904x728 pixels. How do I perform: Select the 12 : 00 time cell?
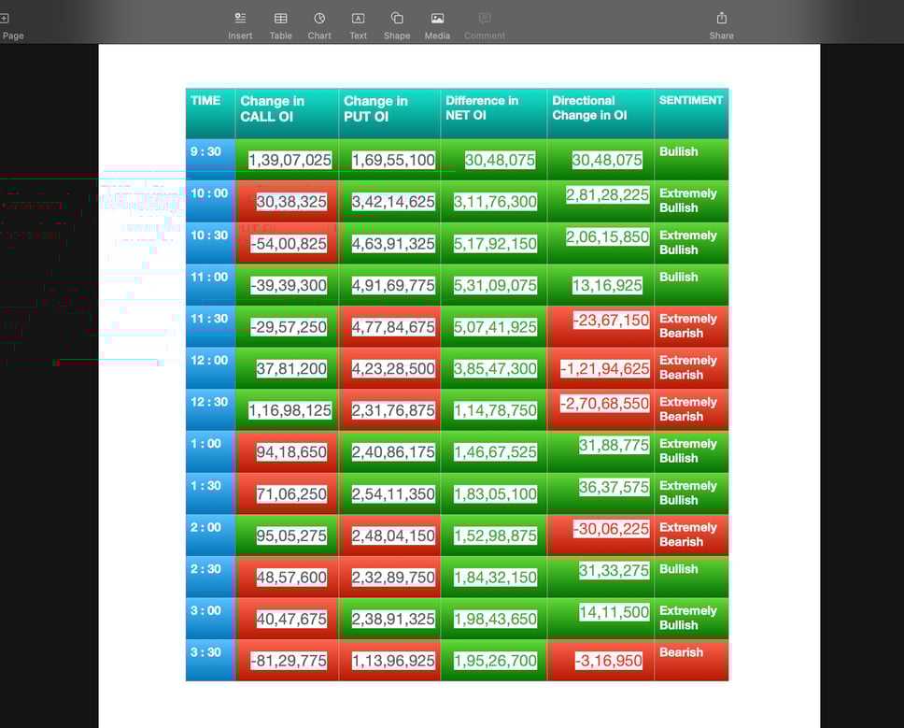click(x=210, y=368)
